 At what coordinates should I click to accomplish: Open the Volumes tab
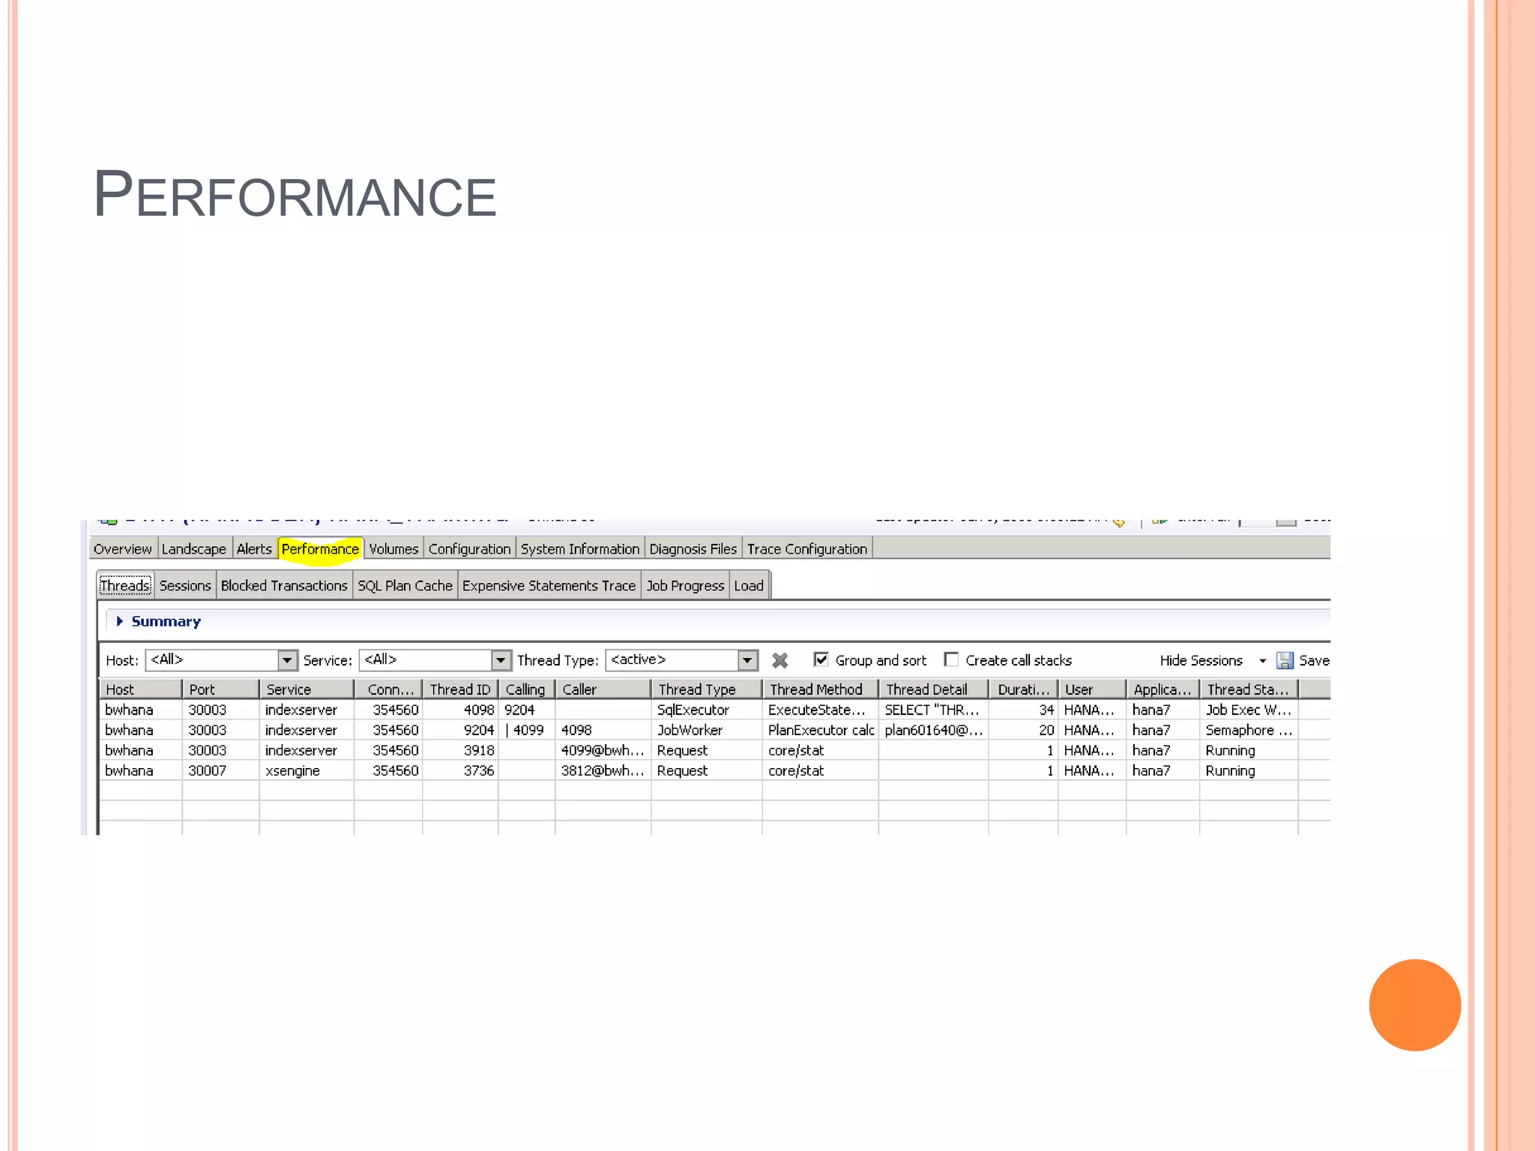393,549
